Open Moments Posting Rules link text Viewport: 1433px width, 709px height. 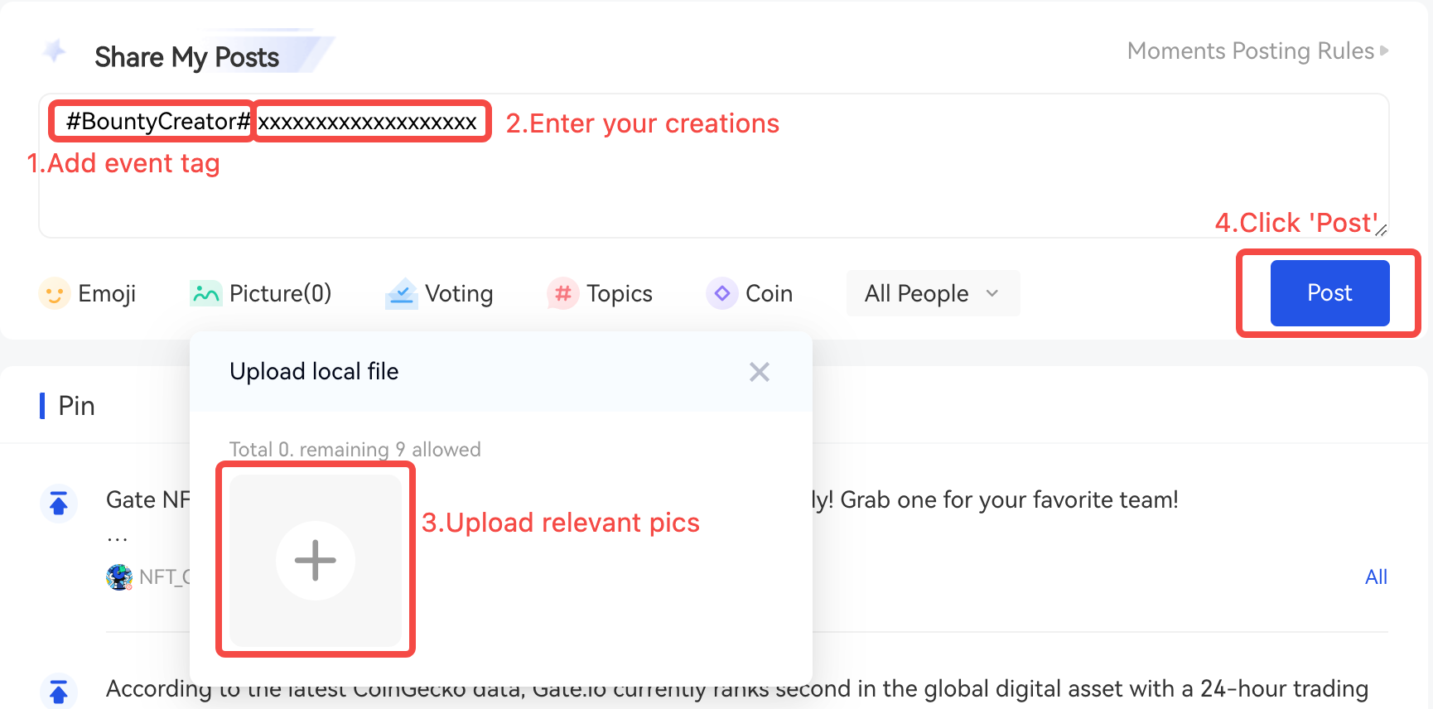pos(1250,51)
